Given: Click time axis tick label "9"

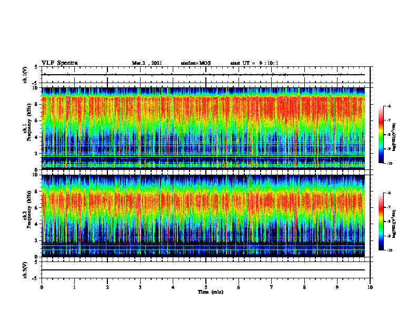Looking at the screenshot, I should click(337, 287).
